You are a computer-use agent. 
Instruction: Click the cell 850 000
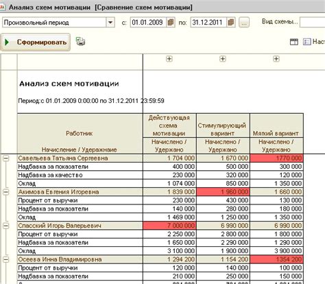223,184
